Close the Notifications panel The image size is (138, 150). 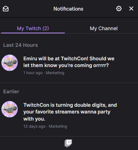point(131,9)
